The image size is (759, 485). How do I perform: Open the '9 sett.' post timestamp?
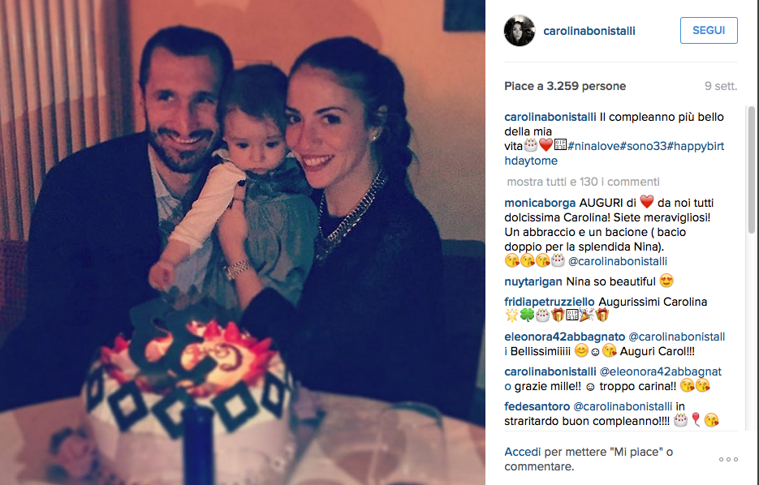[721, 86]
